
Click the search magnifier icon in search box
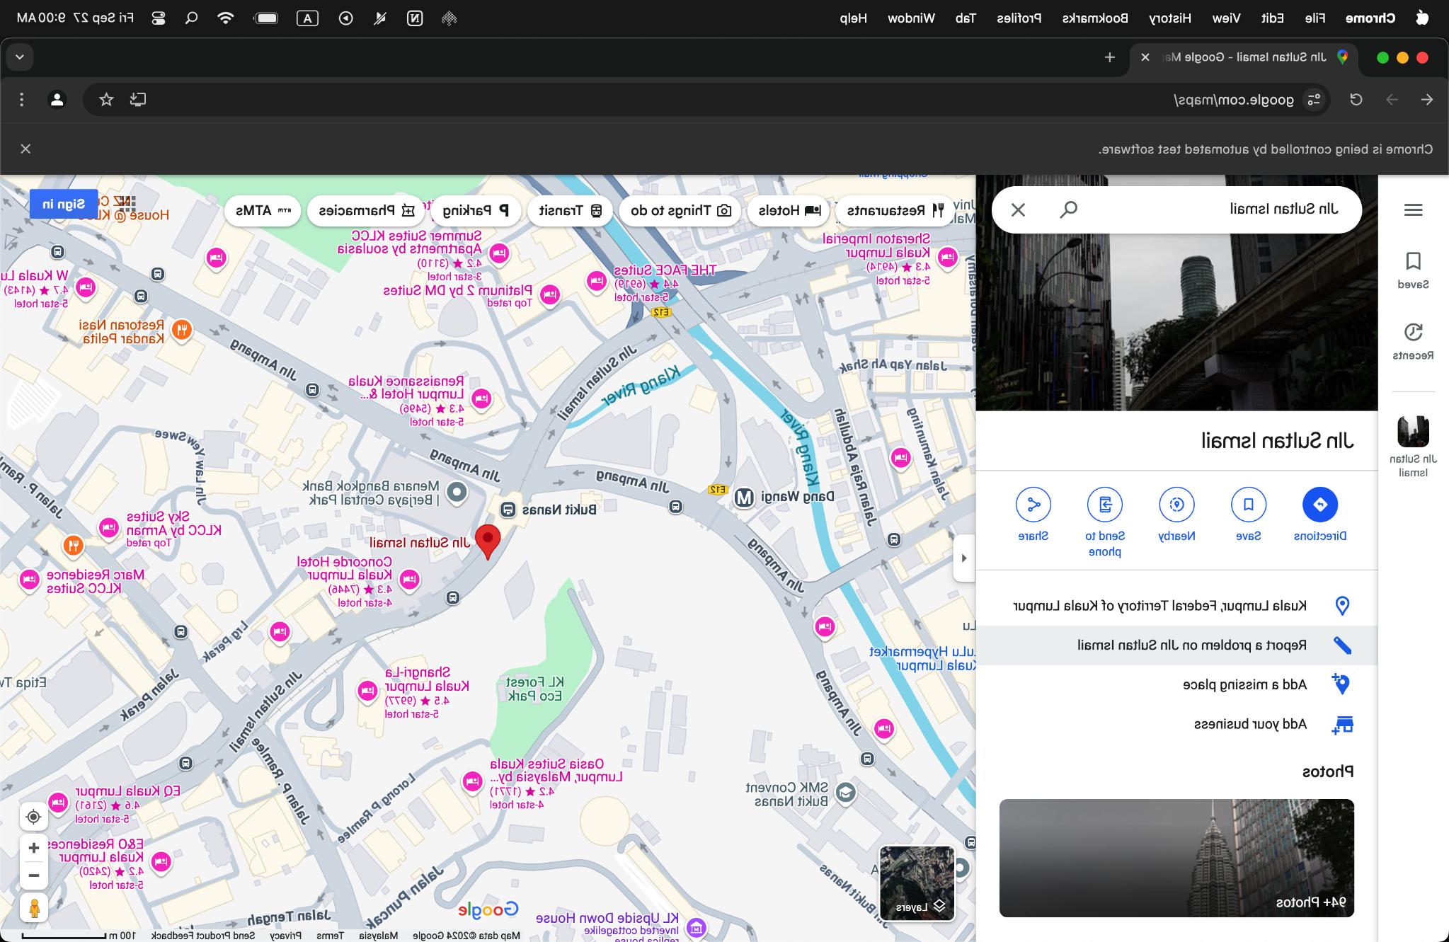(x=1068, y=209)
